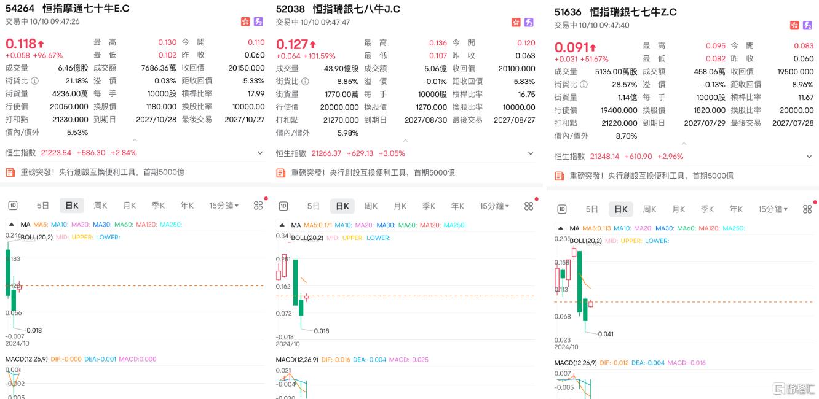The width and height of the screenshot is (819, 399).
Task: Switch to 年K tab in 54264 panel
Action: [x=187, y=206]
